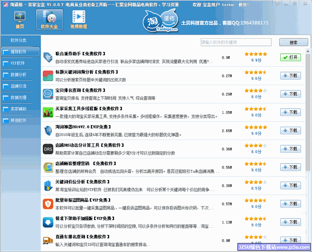The image size is (312, 252).
Task: Click the 软件分类 sidebar header
Action: (18, 40)
